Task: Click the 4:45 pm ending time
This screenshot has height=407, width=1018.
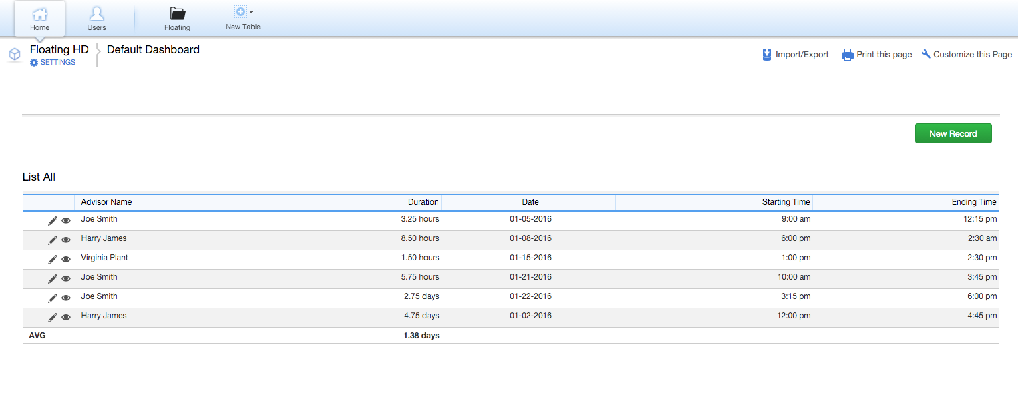Action: pos(982,316)
